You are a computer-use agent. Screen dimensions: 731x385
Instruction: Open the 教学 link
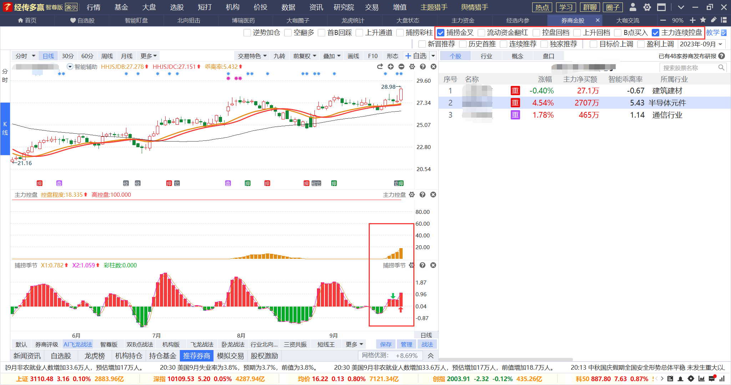tap(716, 33)
